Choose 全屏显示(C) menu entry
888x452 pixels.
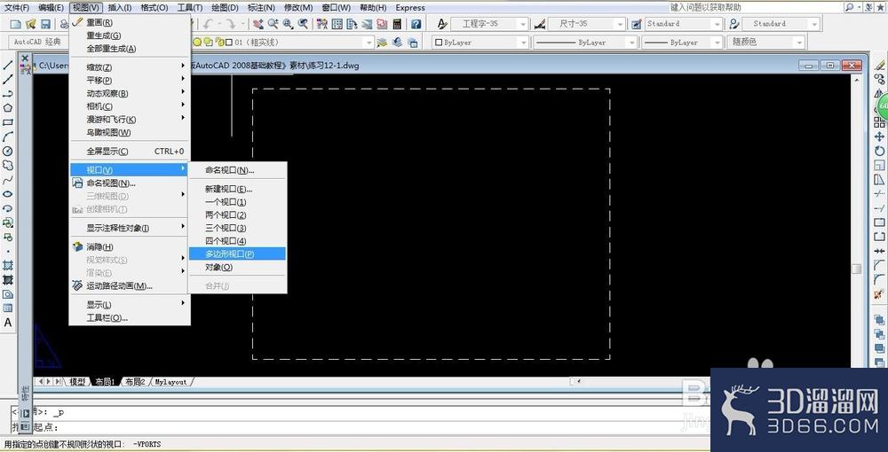(x=130, y=152)
